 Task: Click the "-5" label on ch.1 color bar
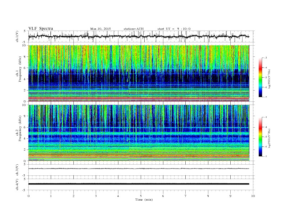pos(266,78)
